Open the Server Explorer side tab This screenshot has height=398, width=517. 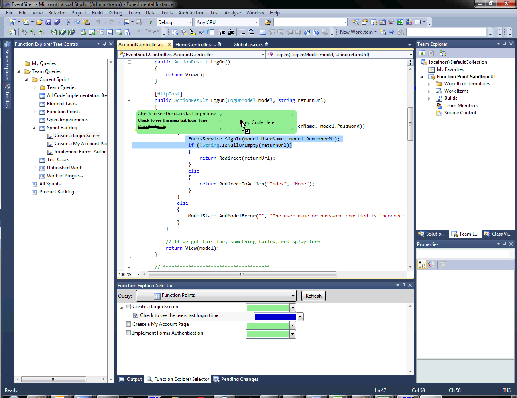point(7,61)
